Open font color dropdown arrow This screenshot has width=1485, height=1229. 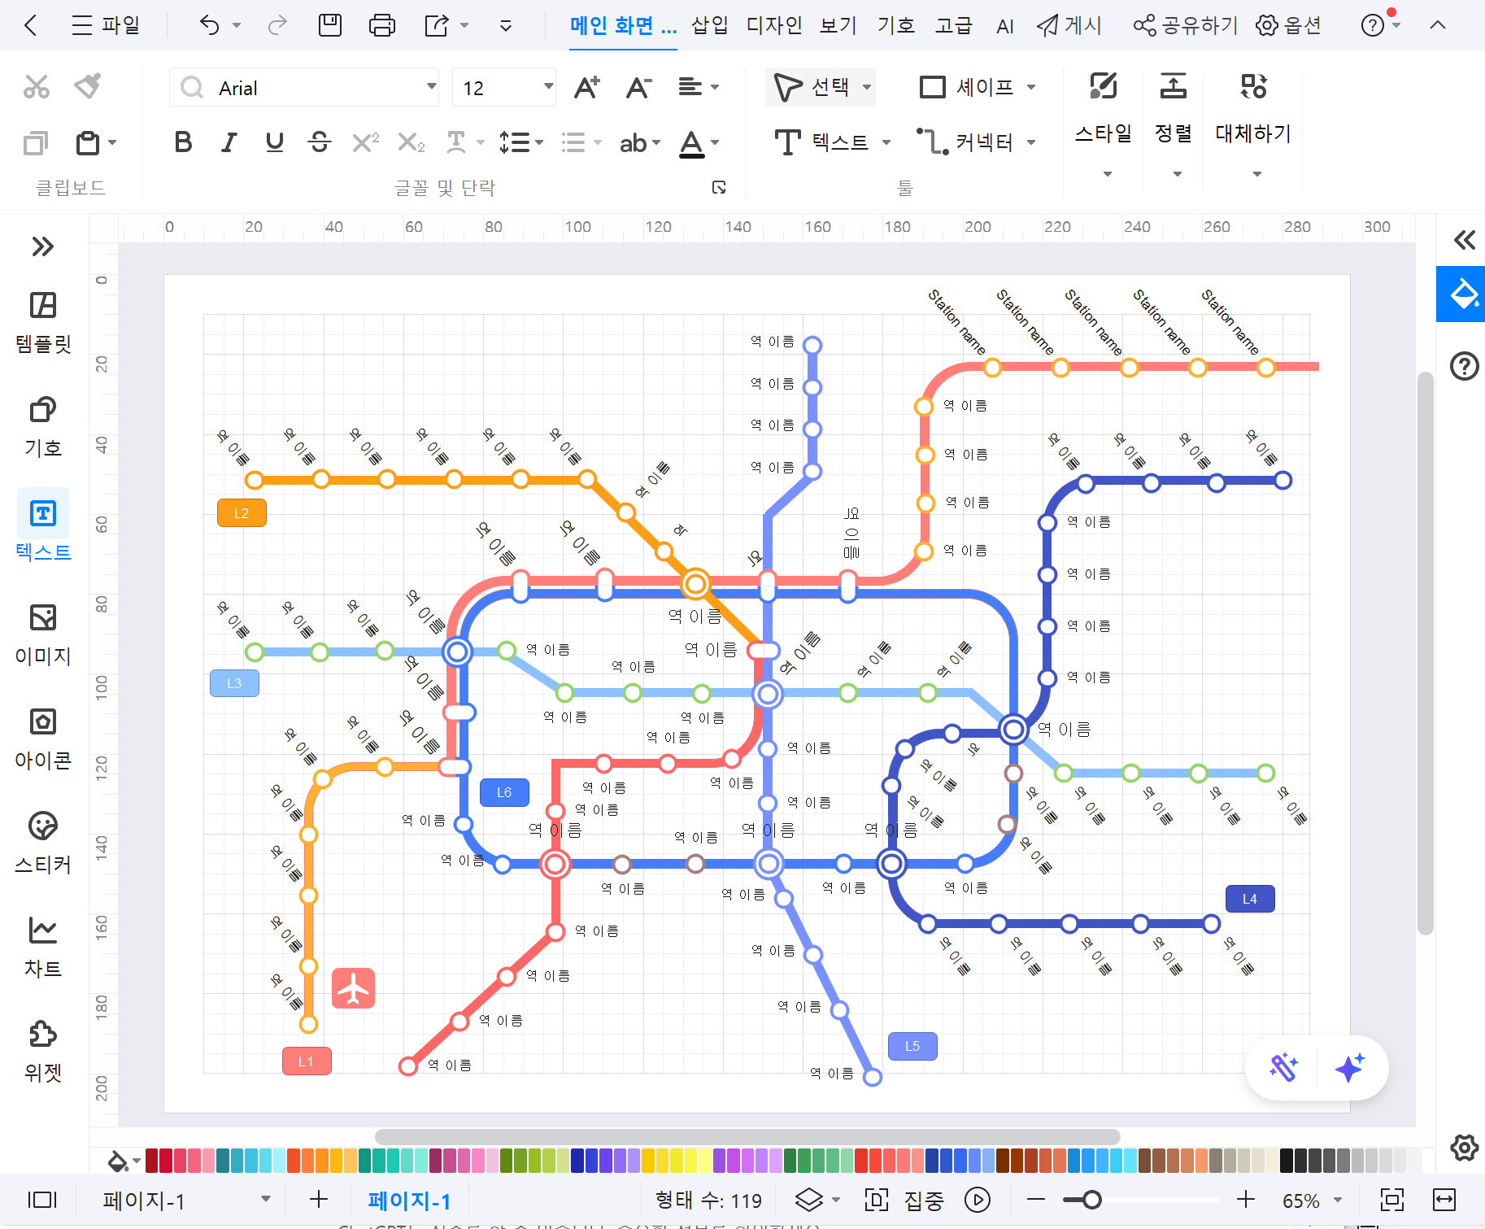[716, 143]
